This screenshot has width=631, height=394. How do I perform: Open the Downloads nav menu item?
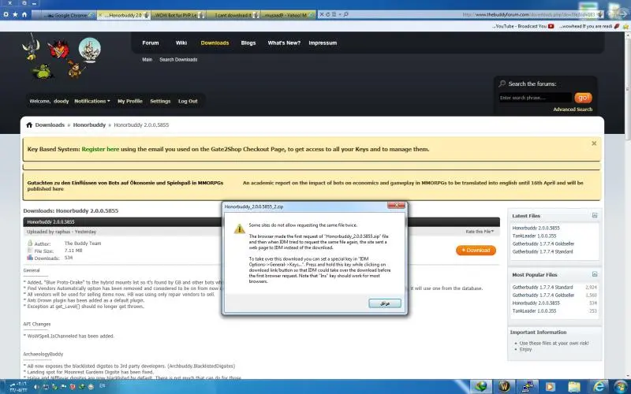coord(215,43)
